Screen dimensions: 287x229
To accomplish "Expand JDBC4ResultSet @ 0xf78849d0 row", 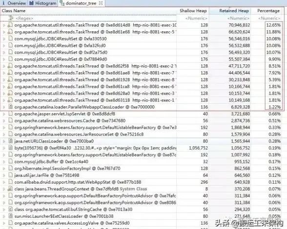I will (4, 59).
